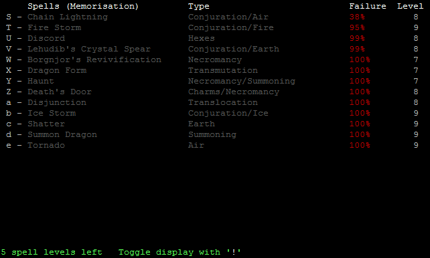Image resolution: width=430 pixels, height=258 pixels.
Task: Select Summon Dragon from the list
Action: point(212,134)
